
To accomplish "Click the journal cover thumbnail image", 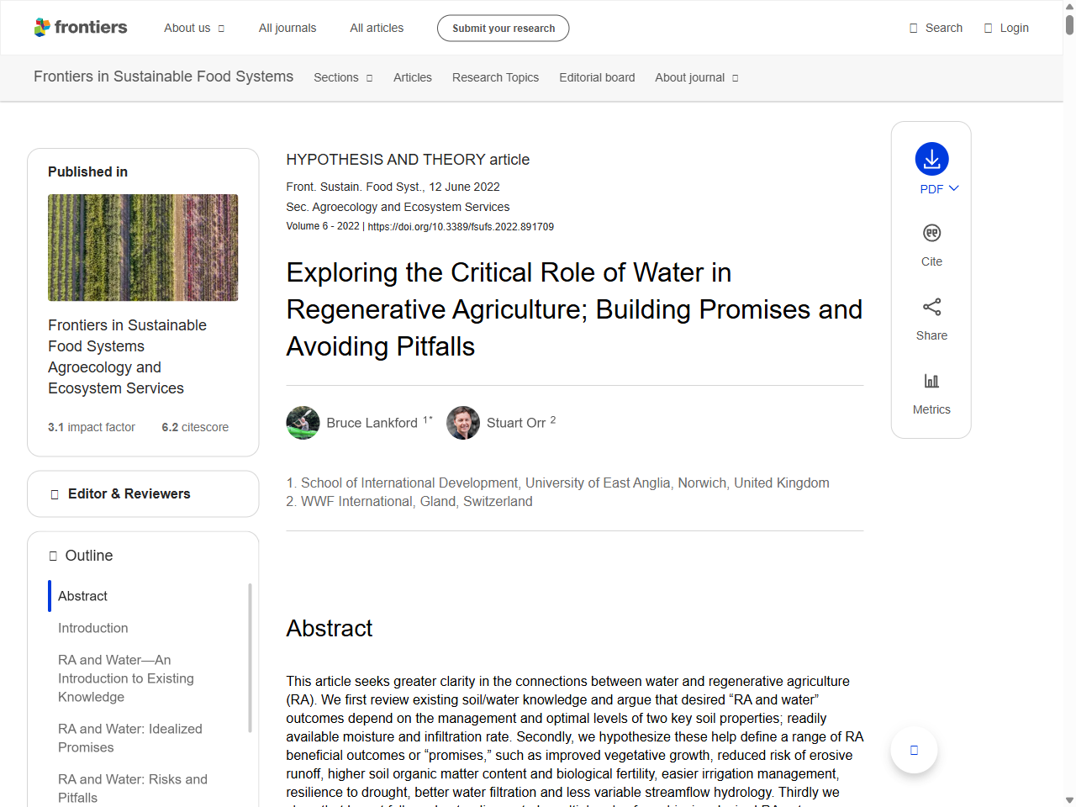I will point(143,247).
